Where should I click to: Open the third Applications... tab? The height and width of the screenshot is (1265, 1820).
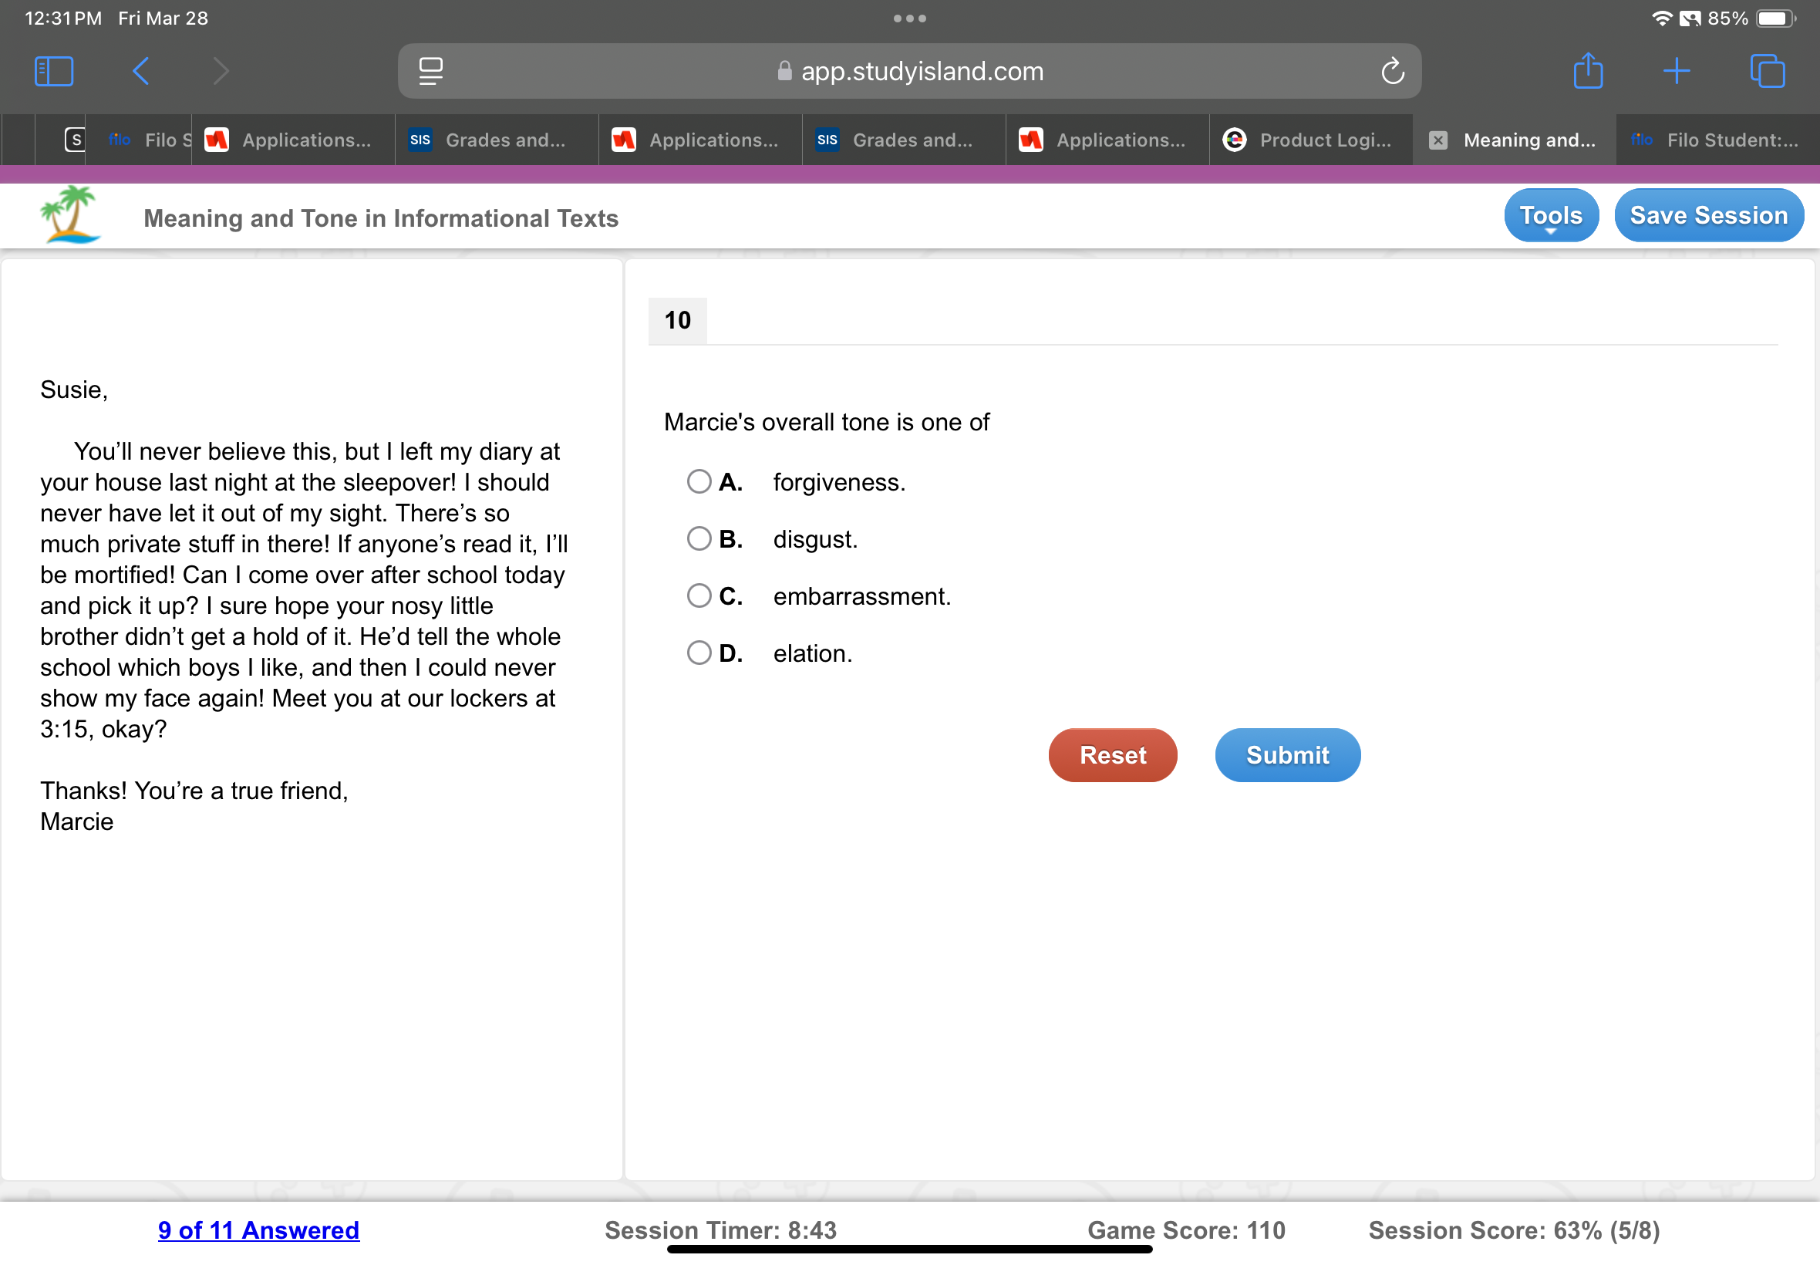[1107, 140]
